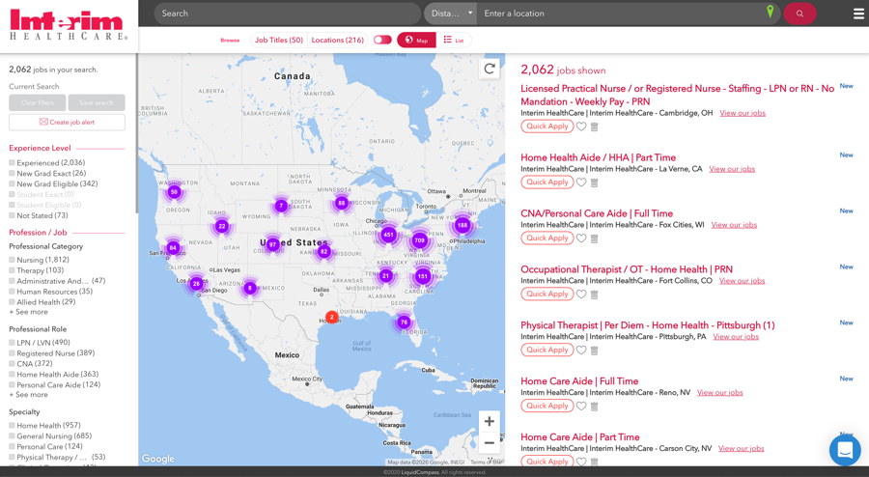Zoom out on the map
This screenshot has height=477, width=869.
pyautogui.click(x=490, y=442)
